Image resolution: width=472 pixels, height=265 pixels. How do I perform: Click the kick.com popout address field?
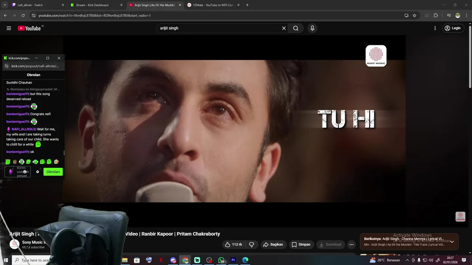pyautogui.click(x=35, y=66)
